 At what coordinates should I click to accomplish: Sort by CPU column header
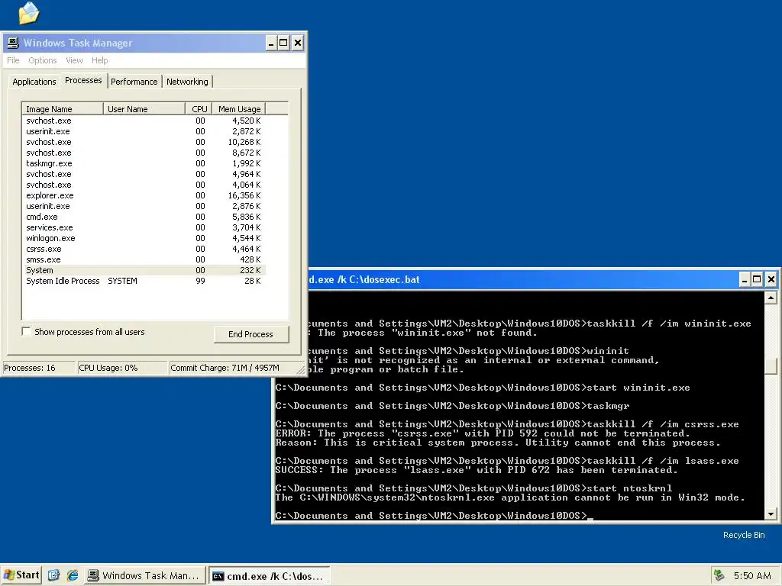tap(199, 109)
